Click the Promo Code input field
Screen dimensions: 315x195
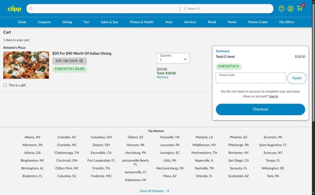(x=251, y=78)
